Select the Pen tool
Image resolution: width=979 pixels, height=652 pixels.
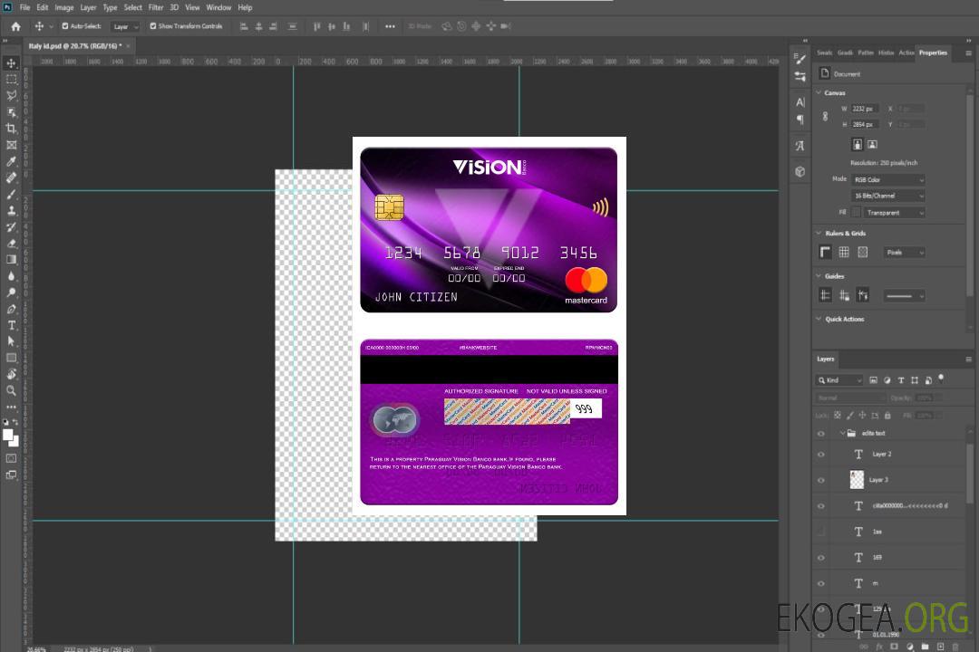click(11, 309)
